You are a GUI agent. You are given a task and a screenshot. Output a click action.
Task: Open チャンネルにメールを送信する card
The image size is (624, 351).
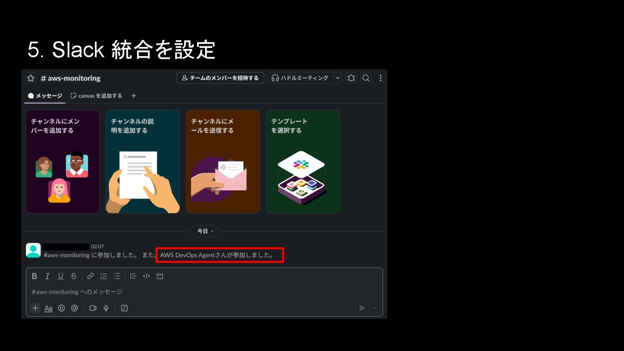click(x=223, y=162)
